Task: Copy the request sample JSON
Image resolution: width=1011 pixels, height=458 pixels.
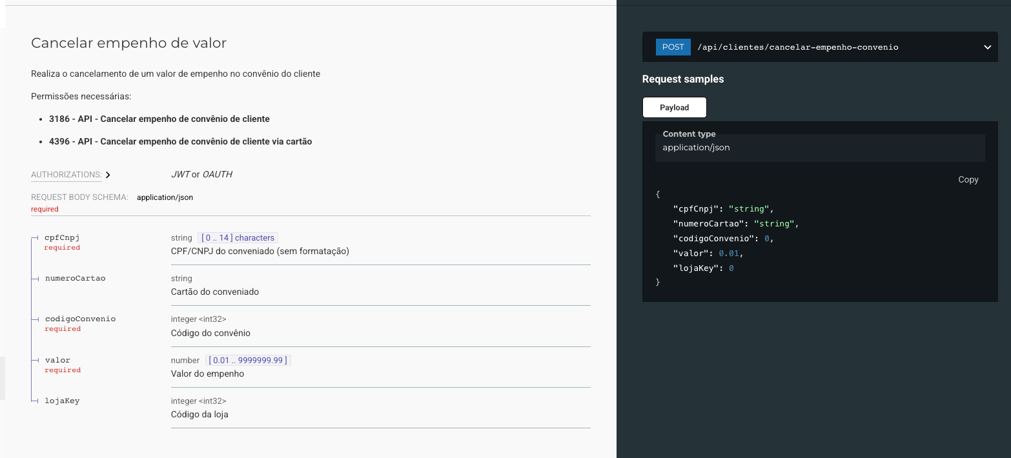Action: pos(968,180)
